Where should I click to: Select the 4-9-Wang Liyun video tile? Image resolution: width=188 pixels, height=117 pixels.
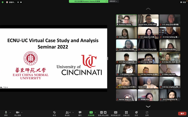(x=127, y=82)
